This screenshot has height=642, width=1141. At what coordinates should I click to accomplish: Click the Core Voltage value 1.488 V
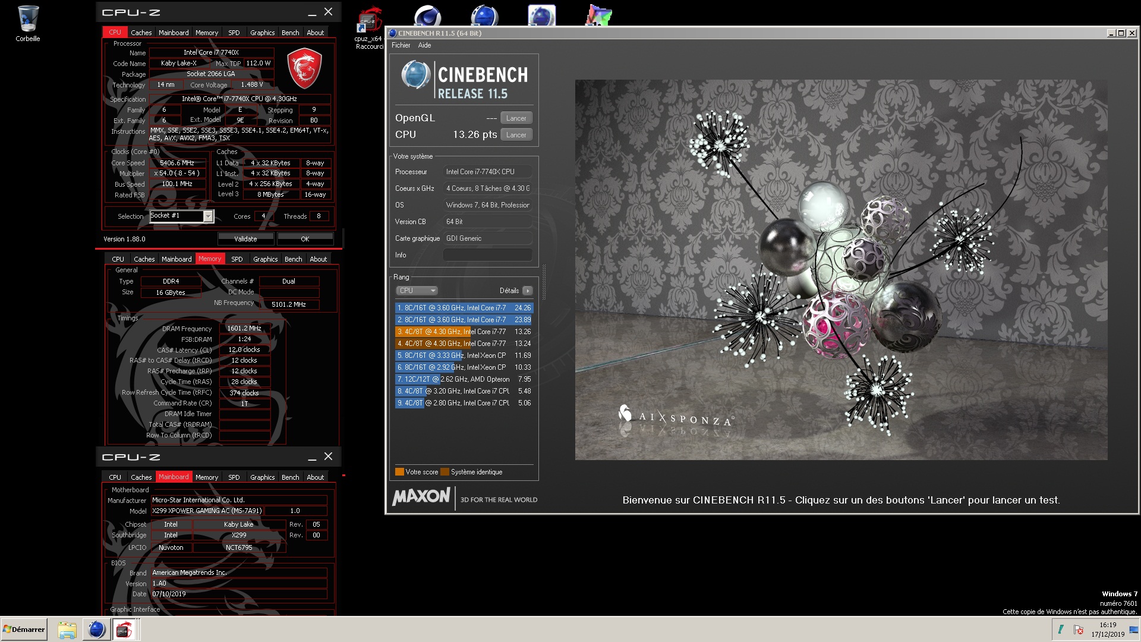click(252, 84)
